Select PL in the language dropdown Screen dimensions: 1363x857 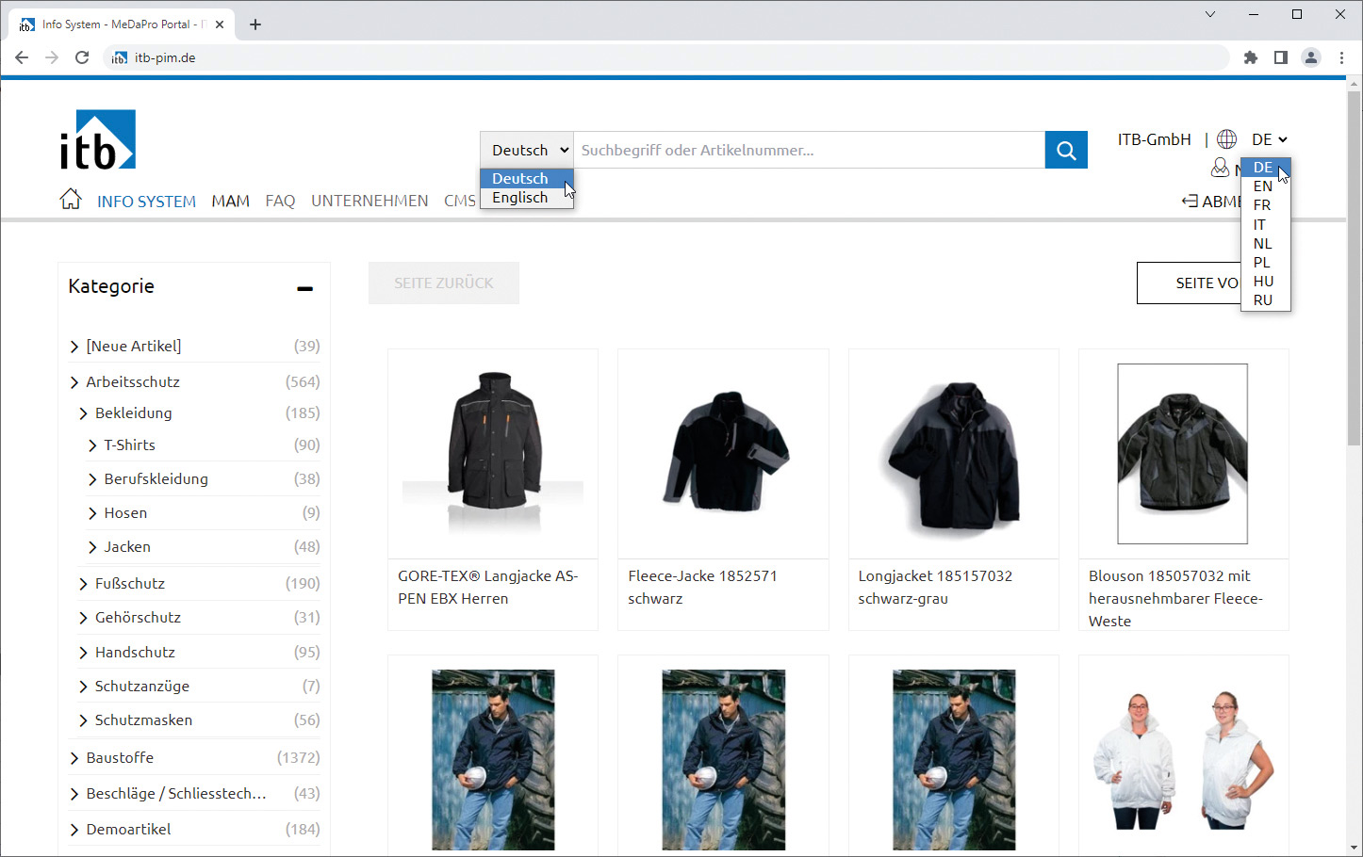(x=1262, y=262)
